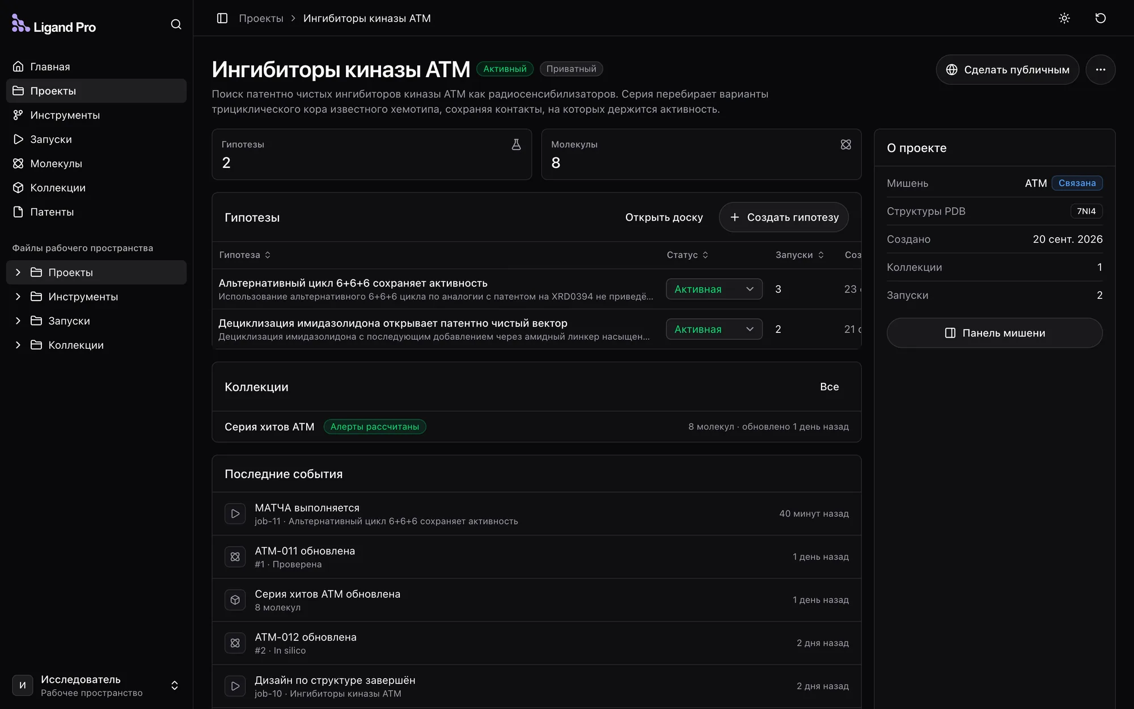
Task: Sort by Гипотеза column header
Action: point(245,255)
